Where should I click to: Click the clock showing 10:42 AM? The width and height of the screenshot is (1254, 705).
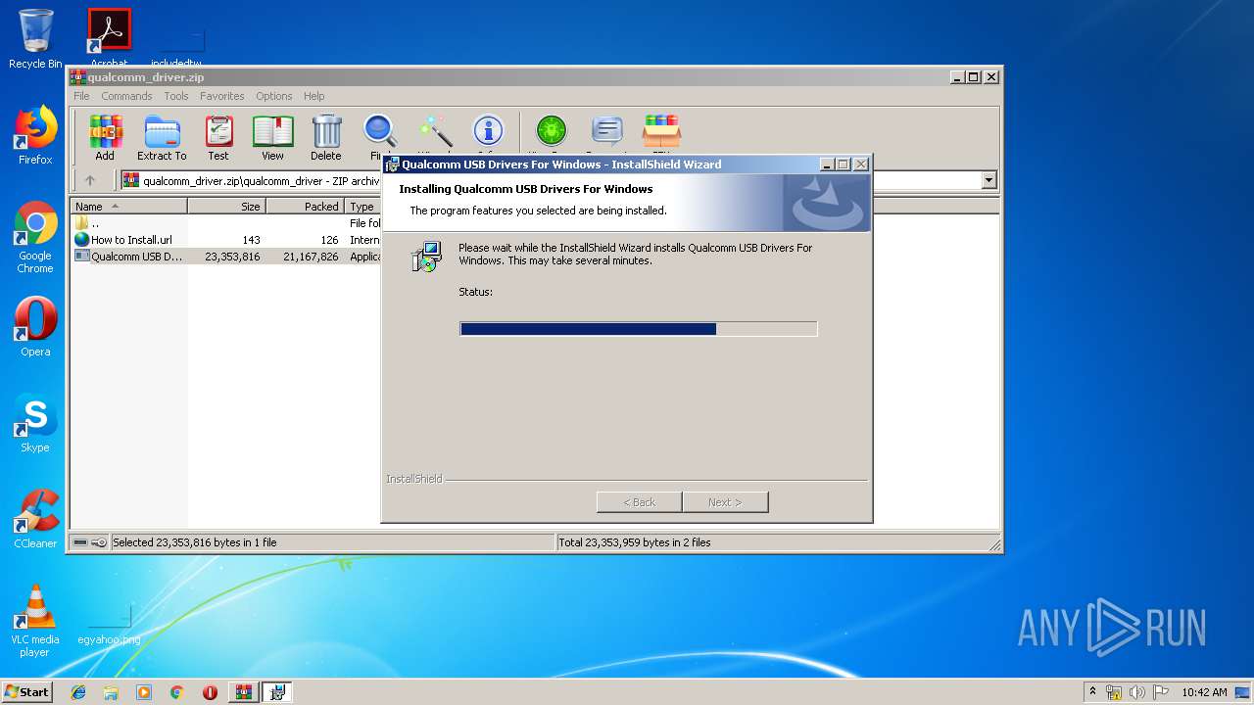[x=1204, y=692]
